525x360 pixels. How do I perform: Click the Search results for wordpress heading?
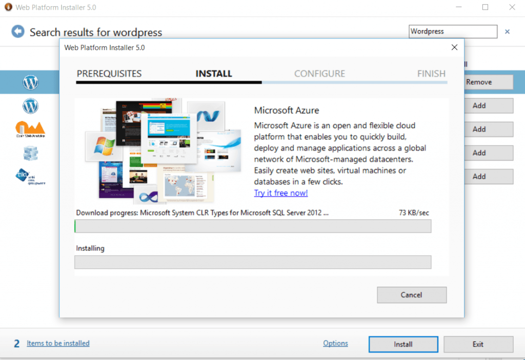tap(96, 32)
